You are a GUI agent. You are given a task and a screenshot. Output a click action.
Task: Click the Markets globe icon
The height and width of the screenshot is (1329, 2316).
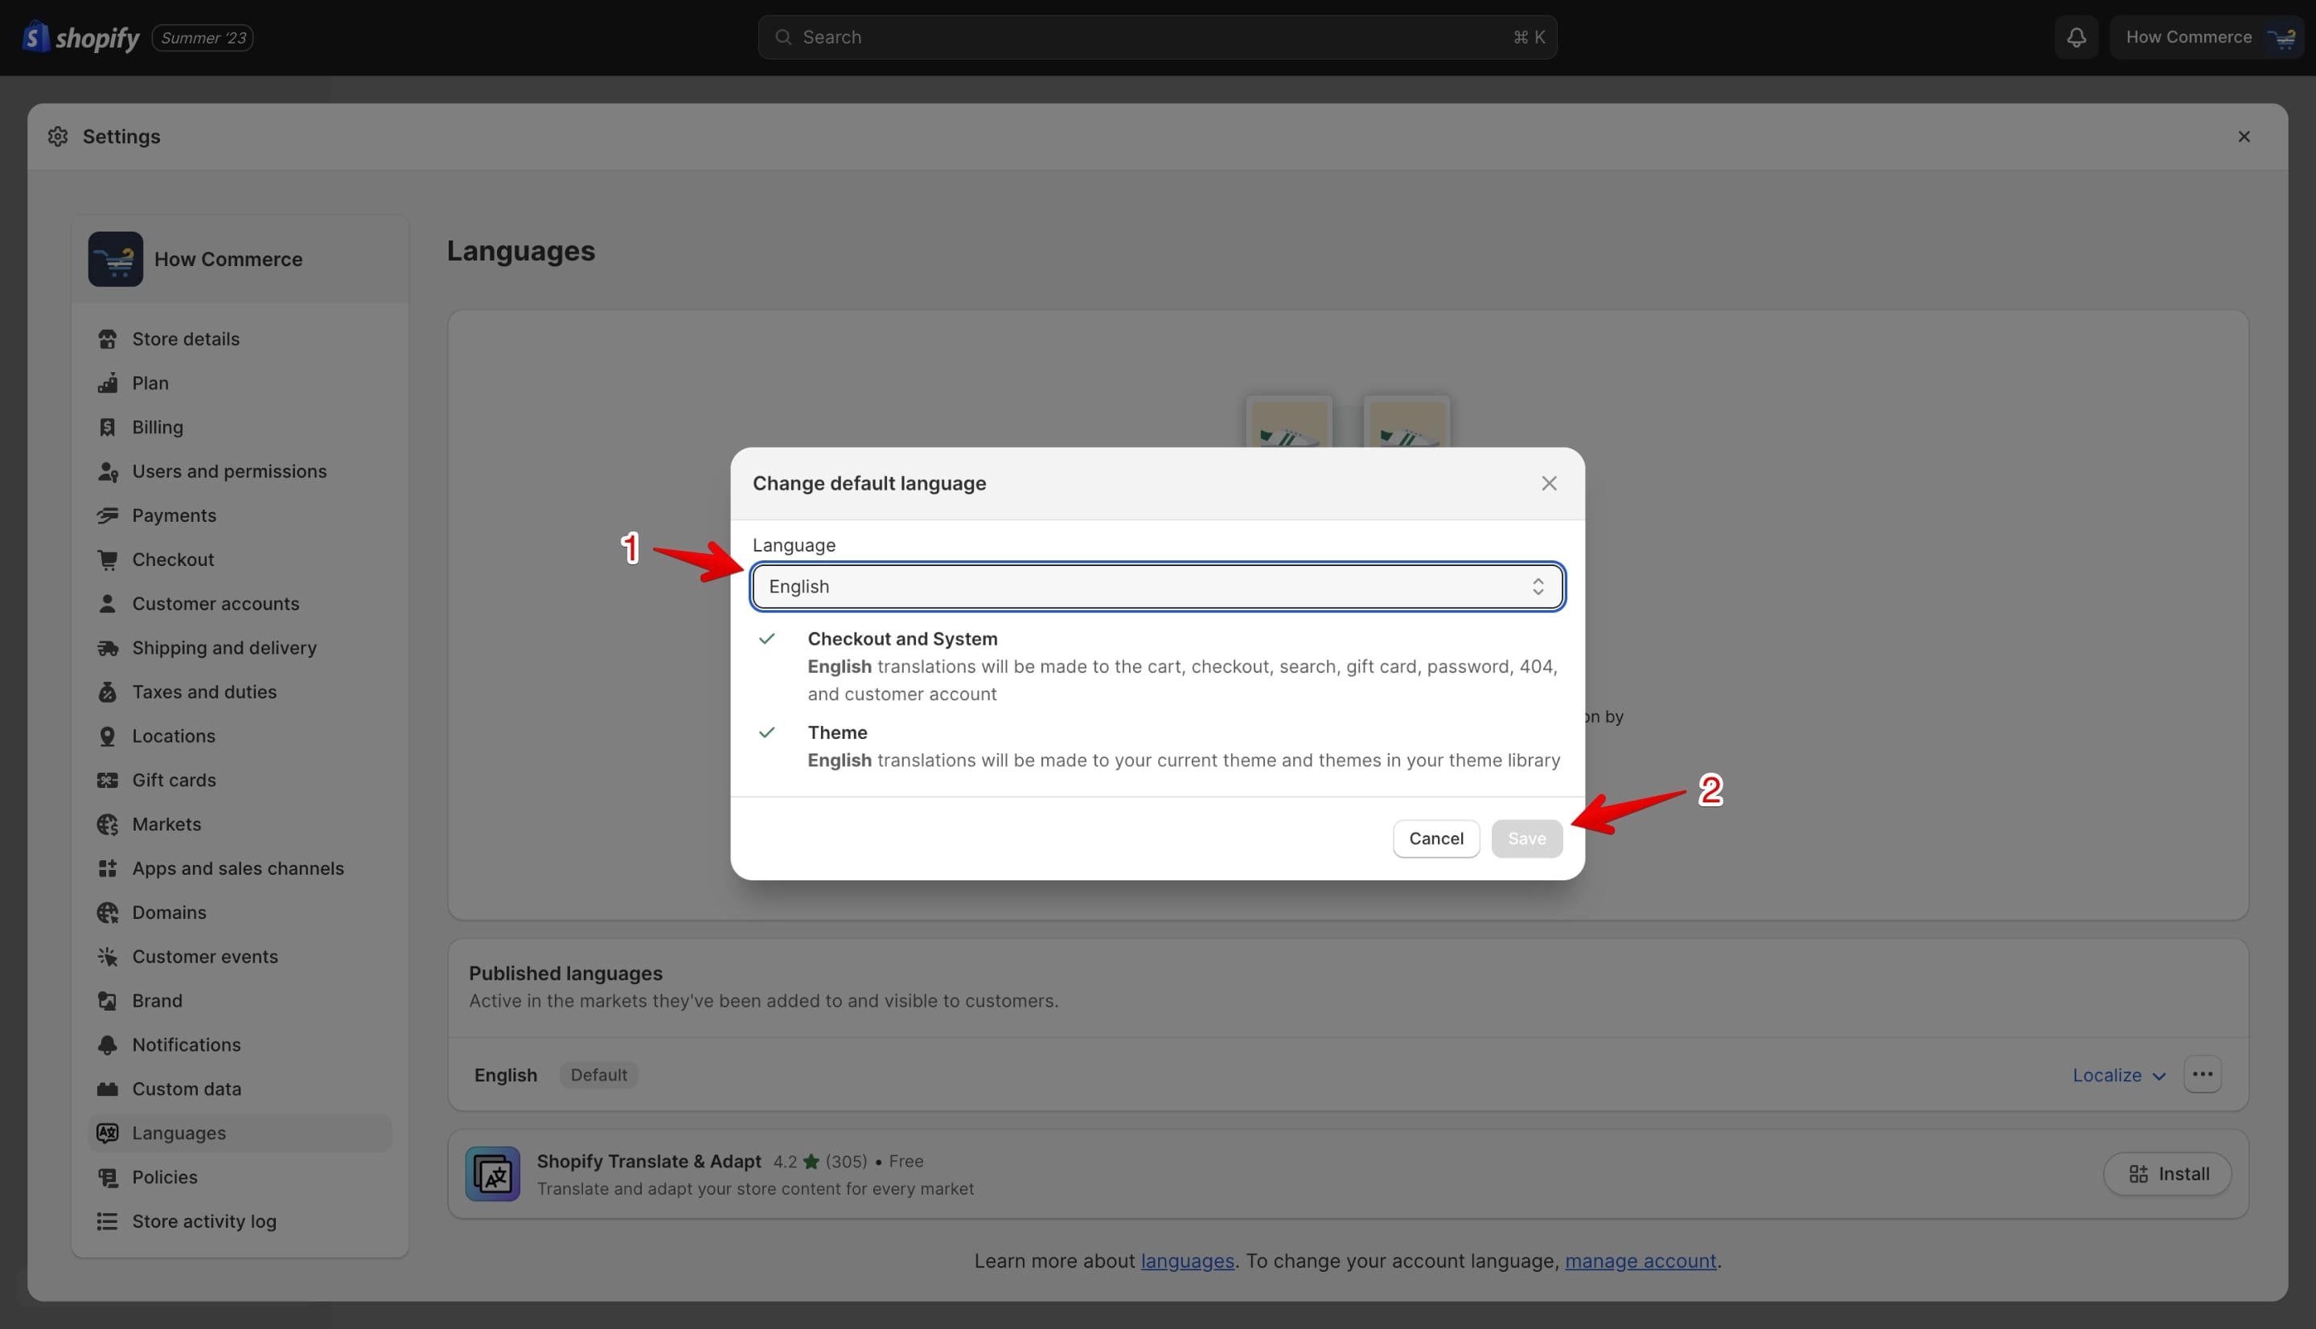tap(108, 824)
